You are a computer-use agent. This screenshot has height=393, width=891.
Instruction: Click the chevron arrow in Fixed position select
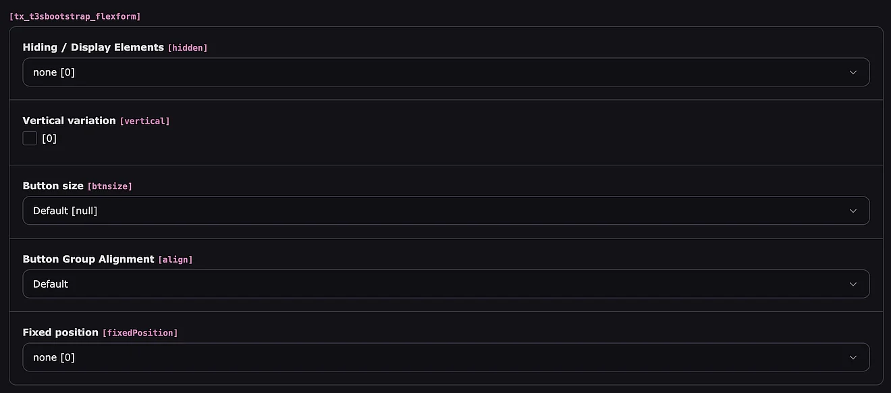853,357
